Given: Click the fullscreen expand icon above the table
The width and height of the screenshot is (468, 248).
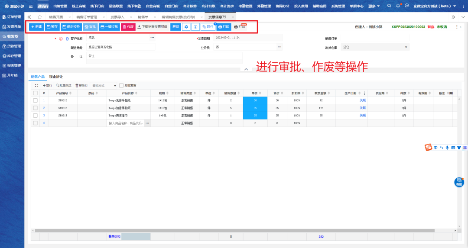Looking at the screenshot, I should pyautogui.click(x=36, y=86).
